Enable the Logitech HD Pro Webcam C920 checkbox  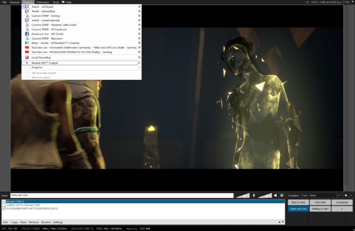coord(4,205)
